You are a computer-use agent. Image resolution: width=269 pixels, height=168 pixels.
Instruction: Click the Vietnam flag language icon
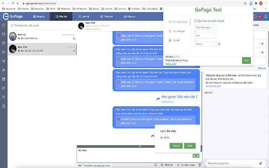click(x=260, y=16)
